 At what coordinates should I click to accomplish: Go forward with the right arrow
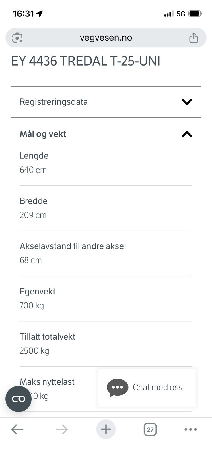pyautogui.click(x=62, y=430)
